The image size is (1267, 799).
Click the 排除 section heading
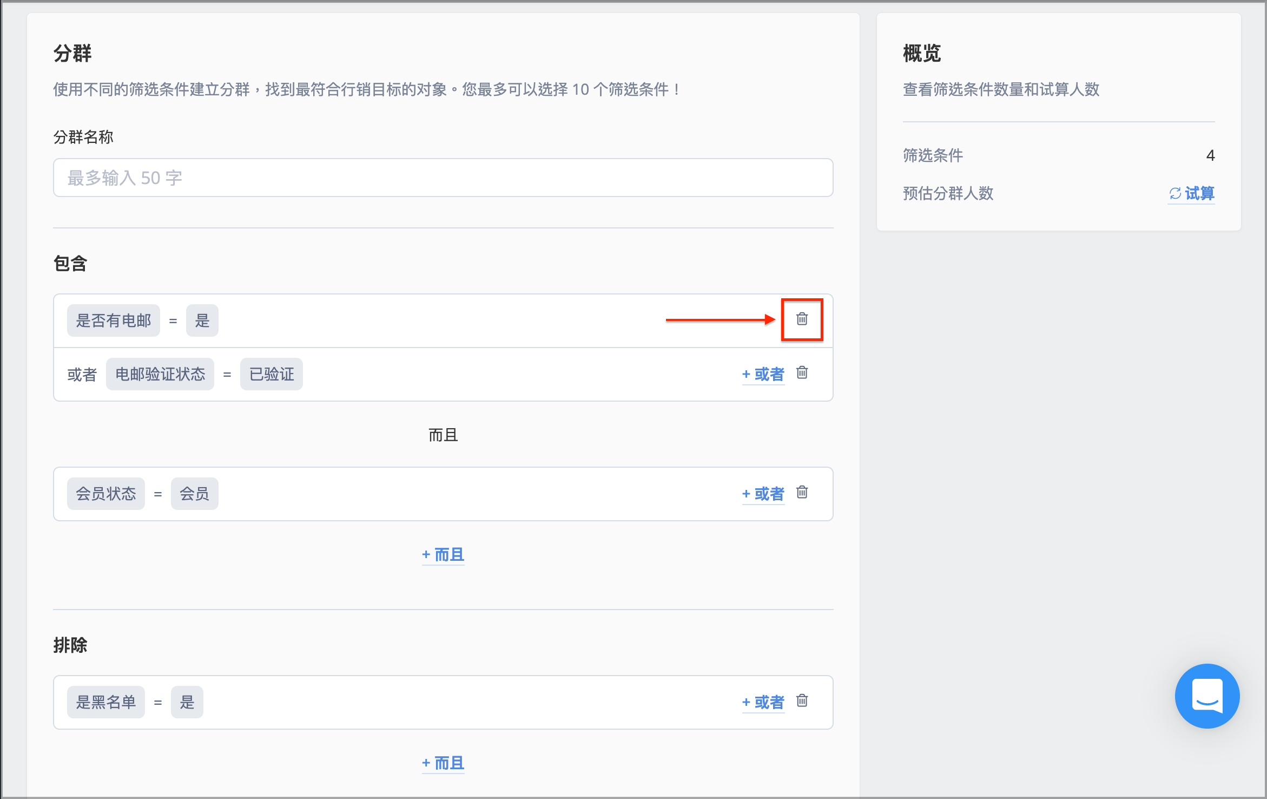coord(70,645)
